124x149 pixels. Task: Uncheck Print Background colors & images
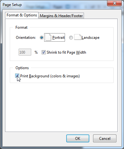pos(17,76)
